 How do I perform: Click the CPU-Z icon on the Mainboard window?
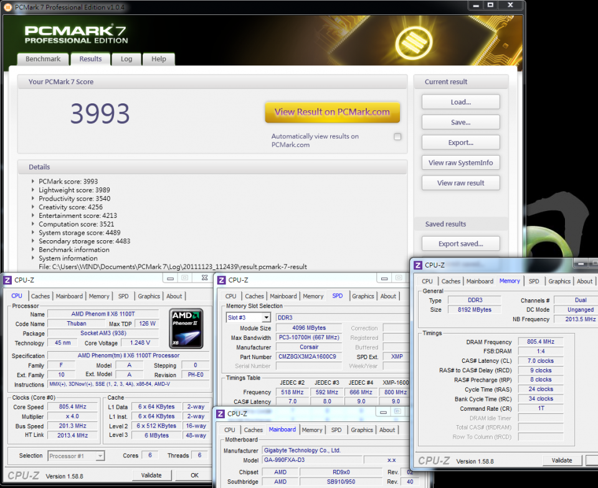click(x=220, y=413)
